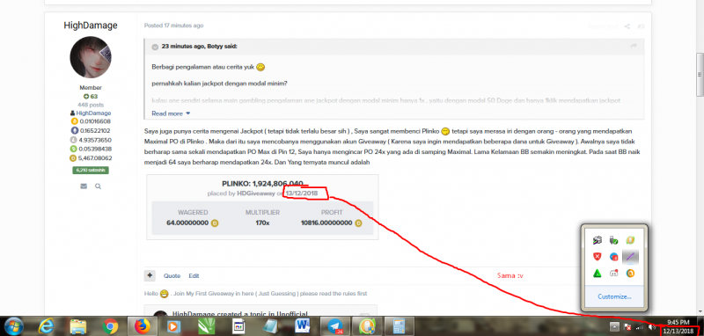
Task: Click the red shield security tray icon
Action: coord(598,257)
